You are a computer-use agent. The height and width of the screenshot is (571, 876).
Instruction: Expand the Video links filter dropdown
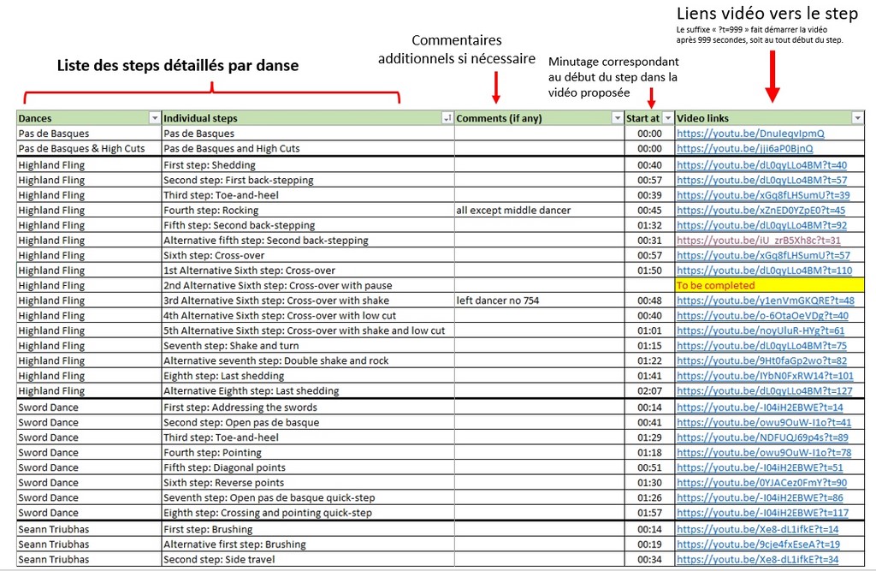[x=857, y=118]
